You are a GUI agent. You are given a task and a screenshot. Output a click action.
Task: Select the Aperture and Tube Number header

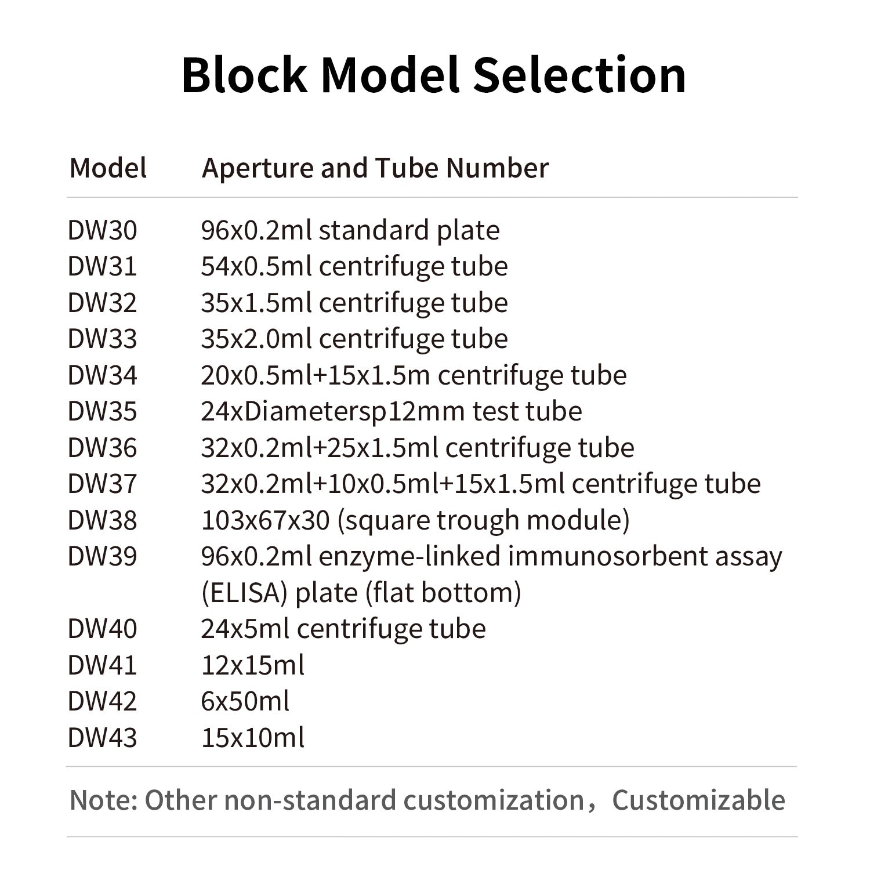(x=375, y=168)
